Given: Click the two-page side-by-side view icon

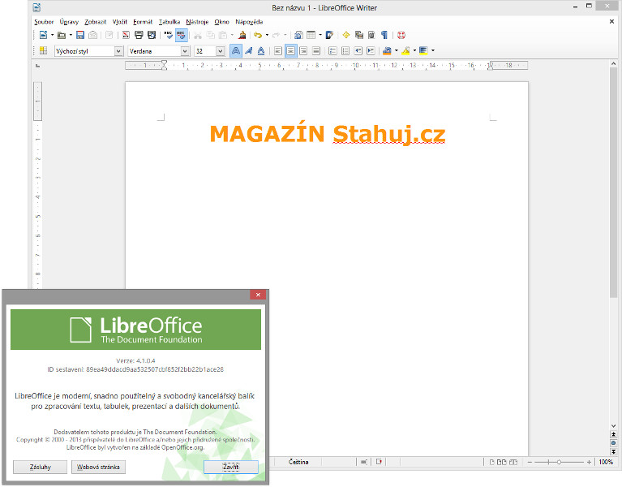Looking at the screenshot, I should (x=502, y=462).
